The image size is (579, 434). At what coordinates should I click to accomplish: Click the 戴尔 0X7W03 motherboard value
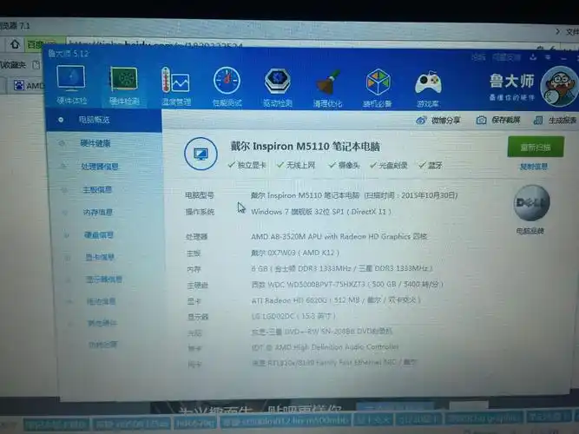(x=295, y=253)
